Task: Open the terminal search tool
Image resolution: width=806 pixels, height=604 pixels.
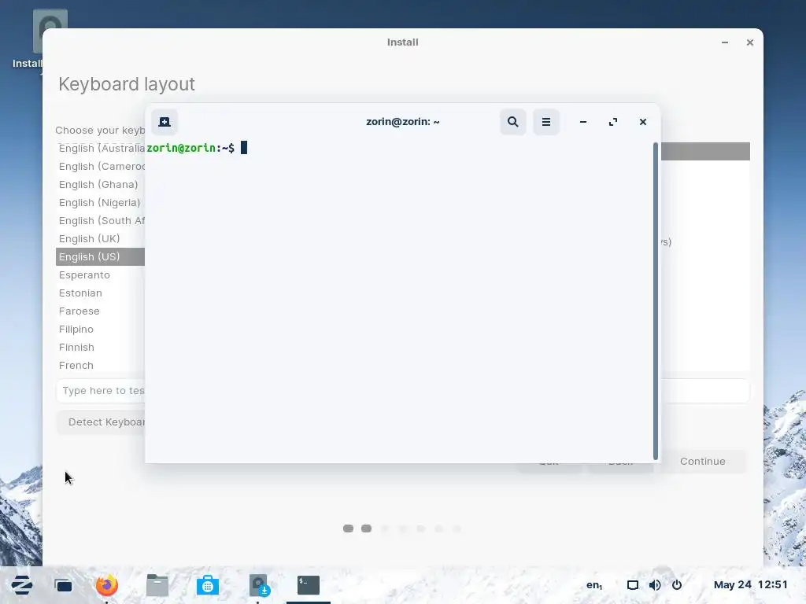Action: point(512,122)
